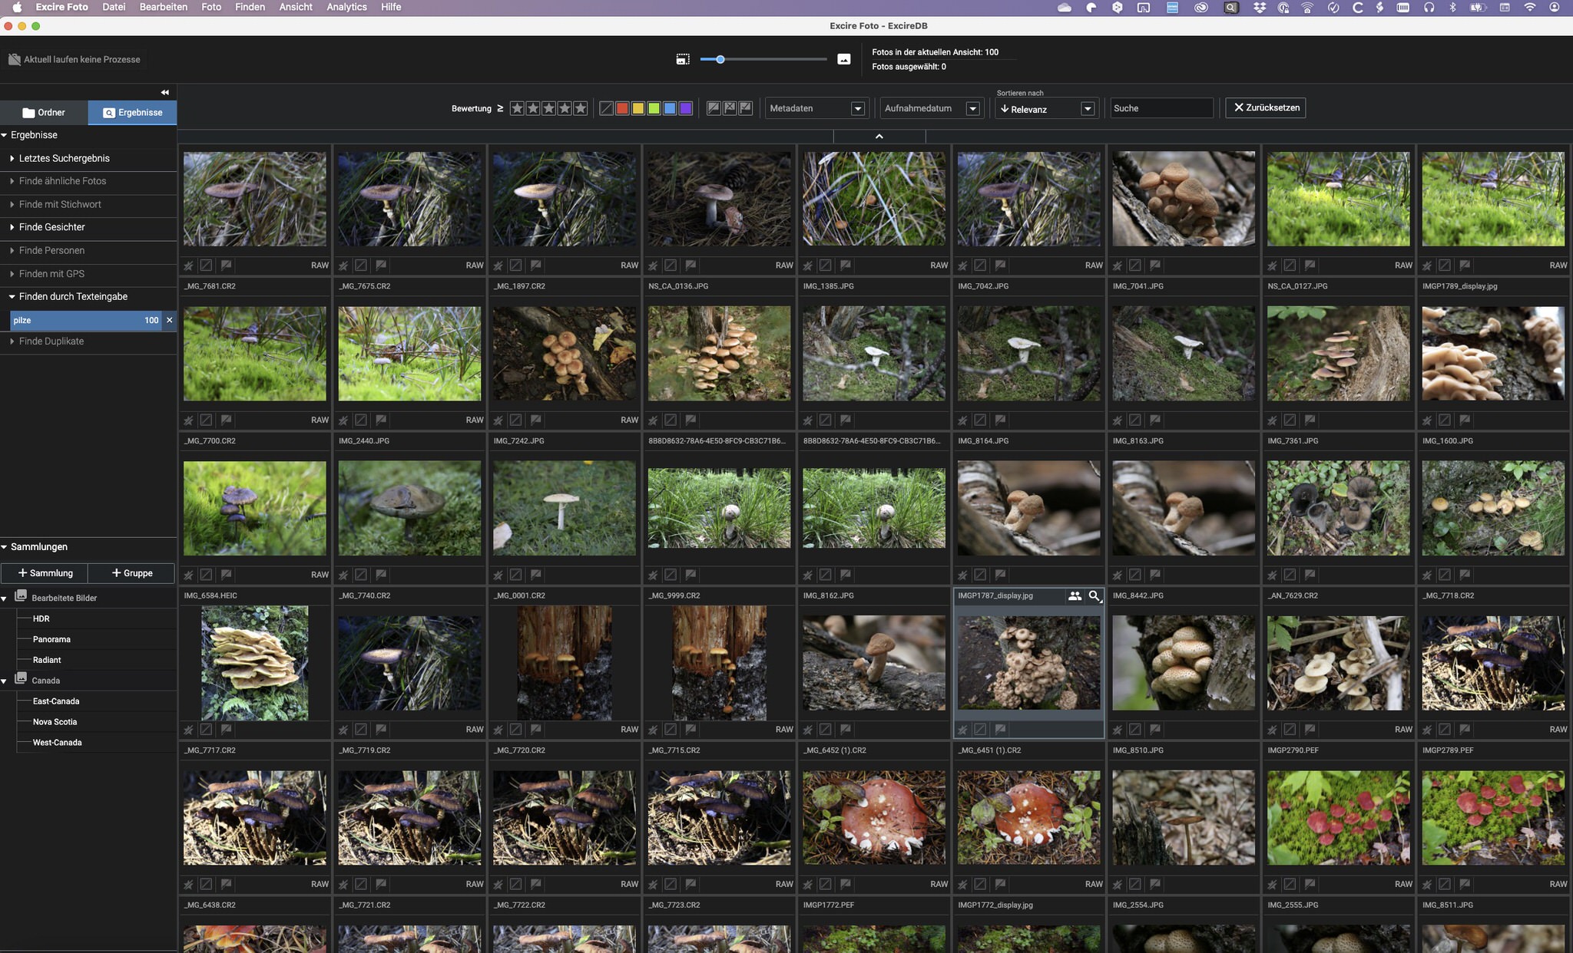
Task: Switch to the Ordner tab
Action: click(44, 112)
